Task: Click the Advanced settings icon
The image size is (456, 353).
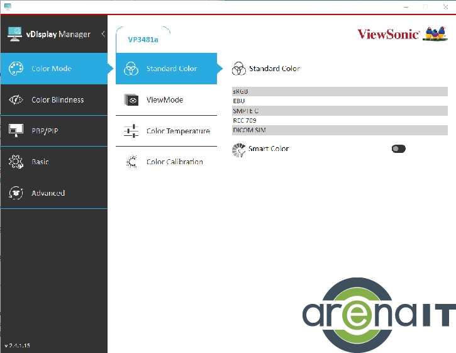Action: pyautogui.click(x=16, y=193)
